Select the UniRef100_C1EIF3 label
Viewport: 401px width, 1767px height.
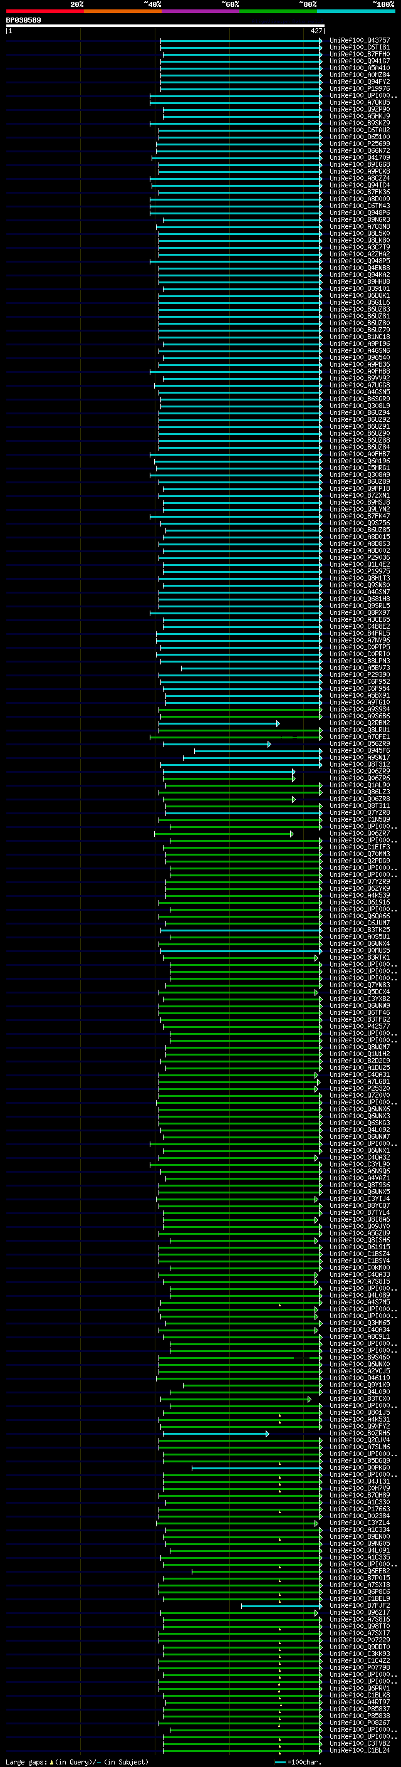pyautogui.click(x=359, y=848)
